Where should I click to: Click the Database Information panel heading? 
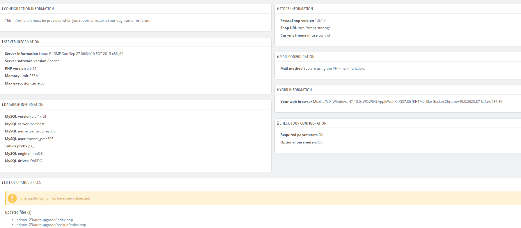pyautogui.click(x=24, y=105)
